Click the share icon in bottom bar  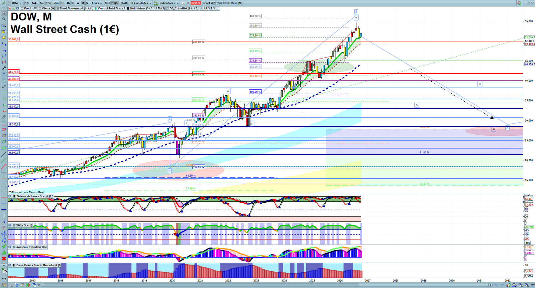click(10, 285)
